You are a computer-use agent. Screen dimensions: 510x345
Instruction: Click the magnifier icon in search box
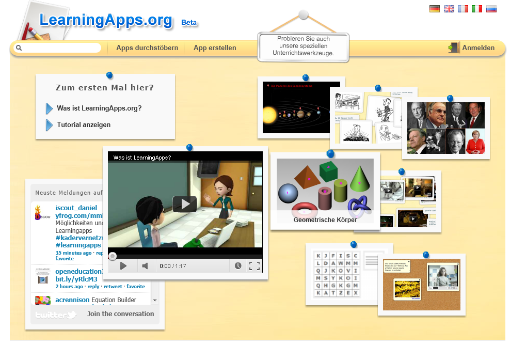[x=19, y=48]
